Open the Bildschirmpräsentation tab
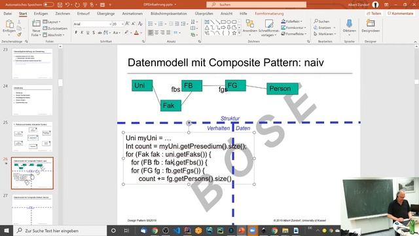419x236 pixels. (169, 13)
